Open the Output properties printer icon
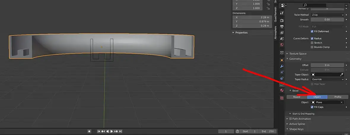Screen dimensions: 350x135 [282, 27]
